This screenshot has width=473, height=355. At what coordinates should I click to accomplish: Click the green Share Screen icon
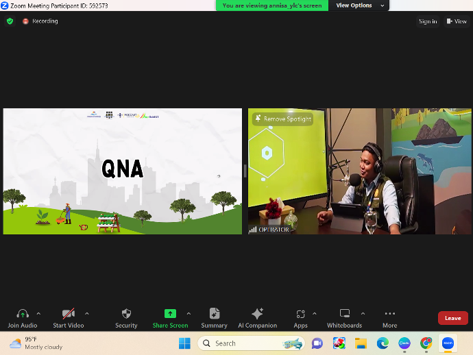tap(170, 314)
